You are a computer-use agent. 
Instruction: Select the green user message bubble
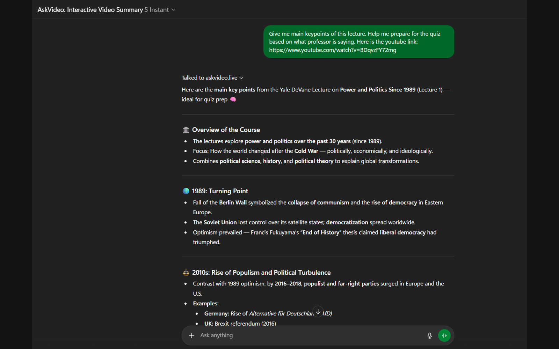(x=359, y=42)
